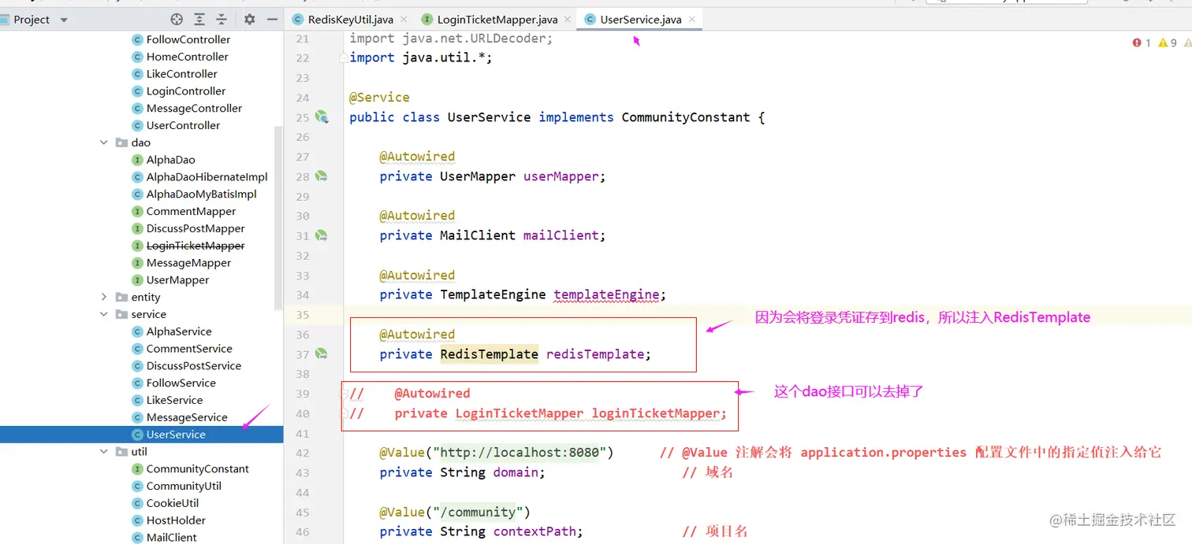This screenshot has width=1192, height=544.
Task: Open CookieUtil in util folder
Action: (173, 504)
